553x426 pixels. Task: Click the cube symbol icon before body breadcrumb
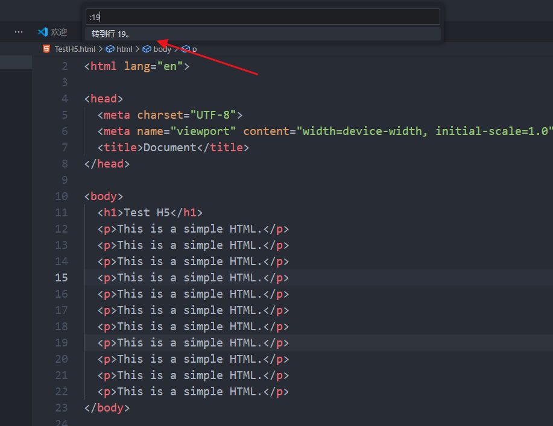click(147, 49)
